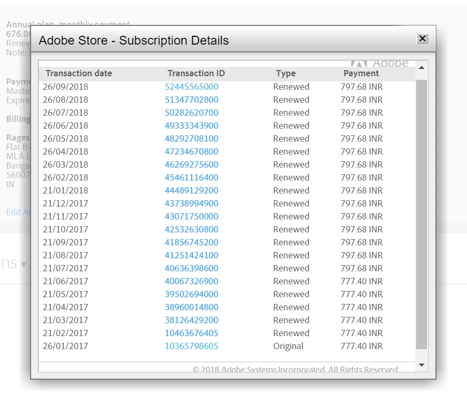Select 777.40 INR payment for 21/04/2017
Viewport: 467px width, 403px height.
pos(362,307)
